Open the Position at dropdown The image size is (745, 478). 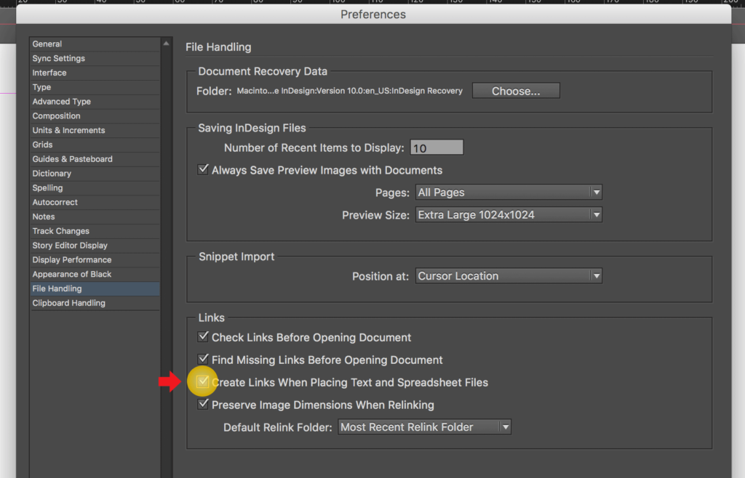[509, 276]
